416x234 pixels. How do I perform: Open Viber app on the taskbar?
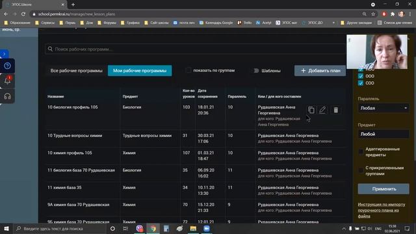point(140,228)
